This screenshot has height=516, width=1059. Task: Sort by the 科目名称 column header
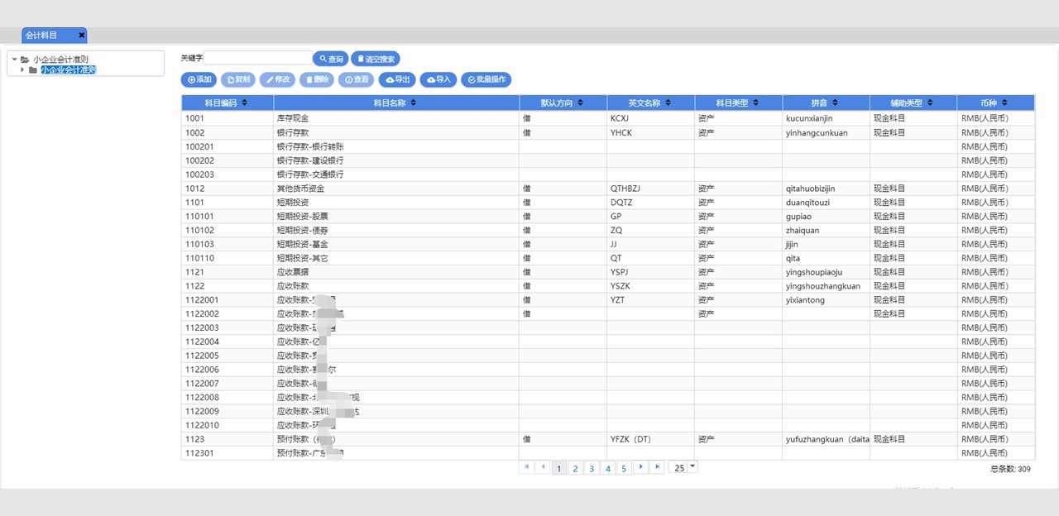pyautogui.click(x=395, y=103)
